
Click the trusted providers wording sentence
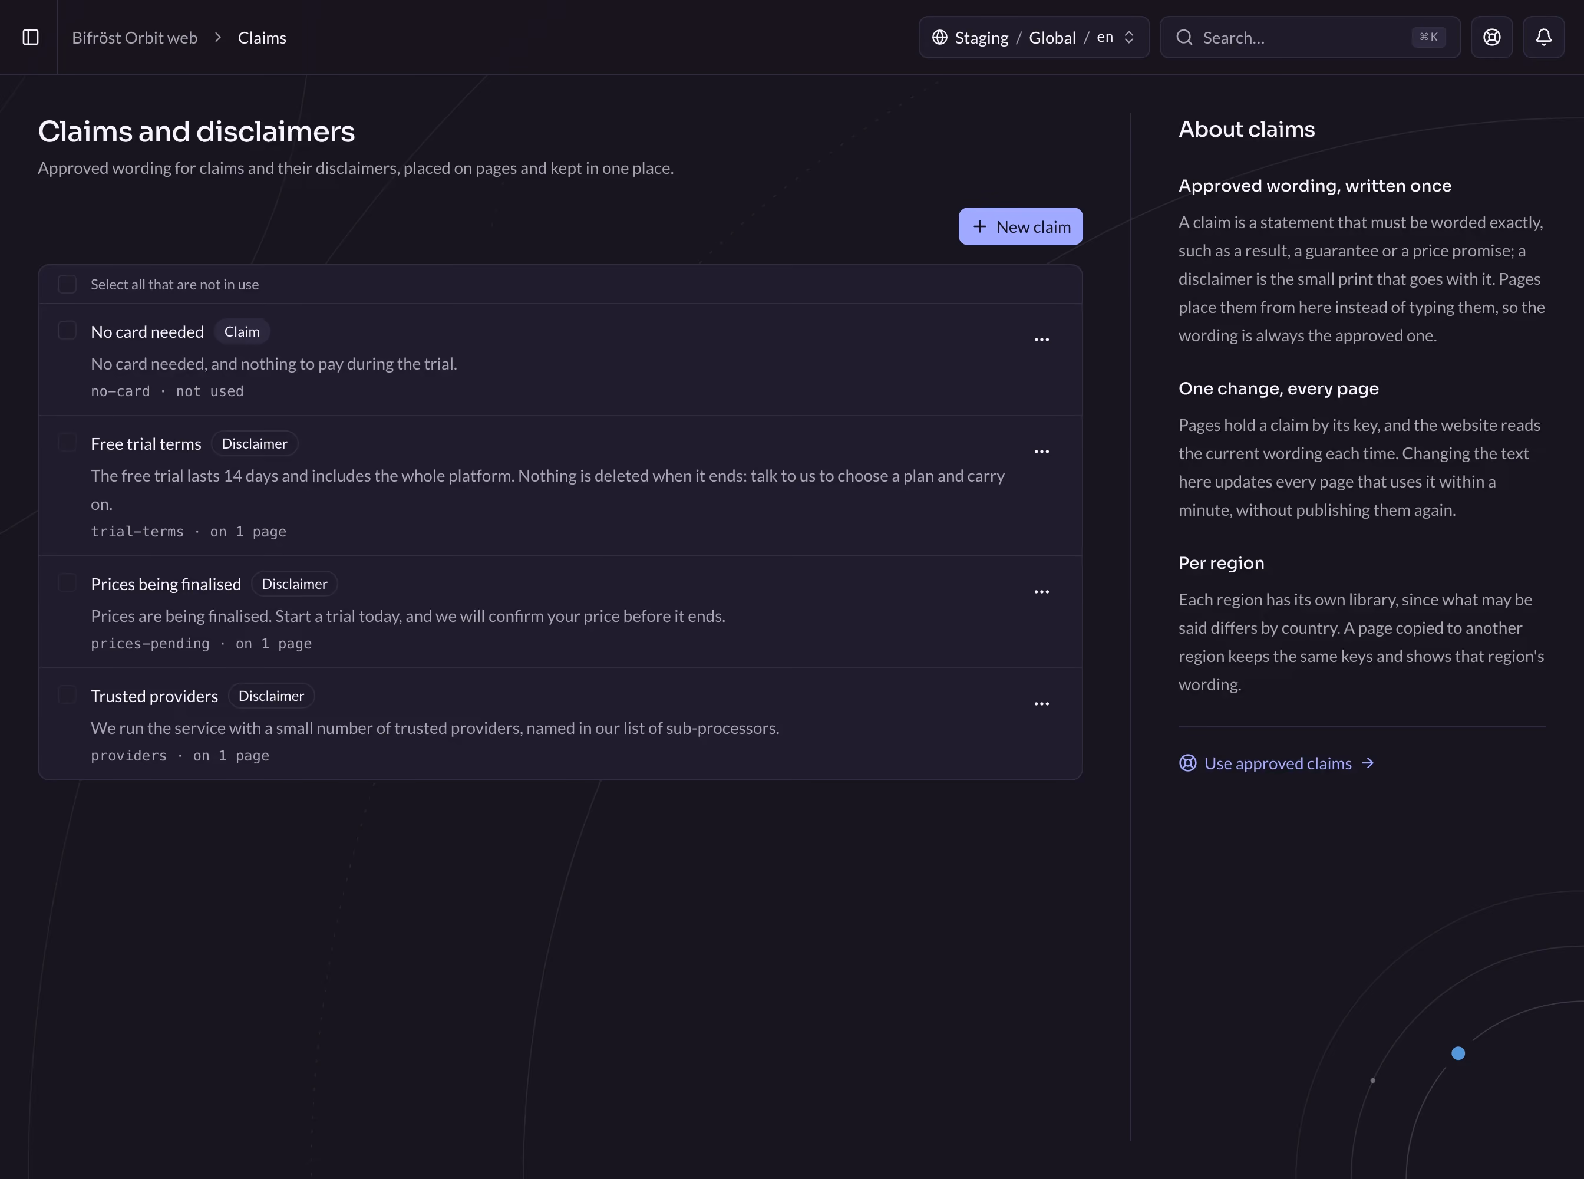point(435,729)
